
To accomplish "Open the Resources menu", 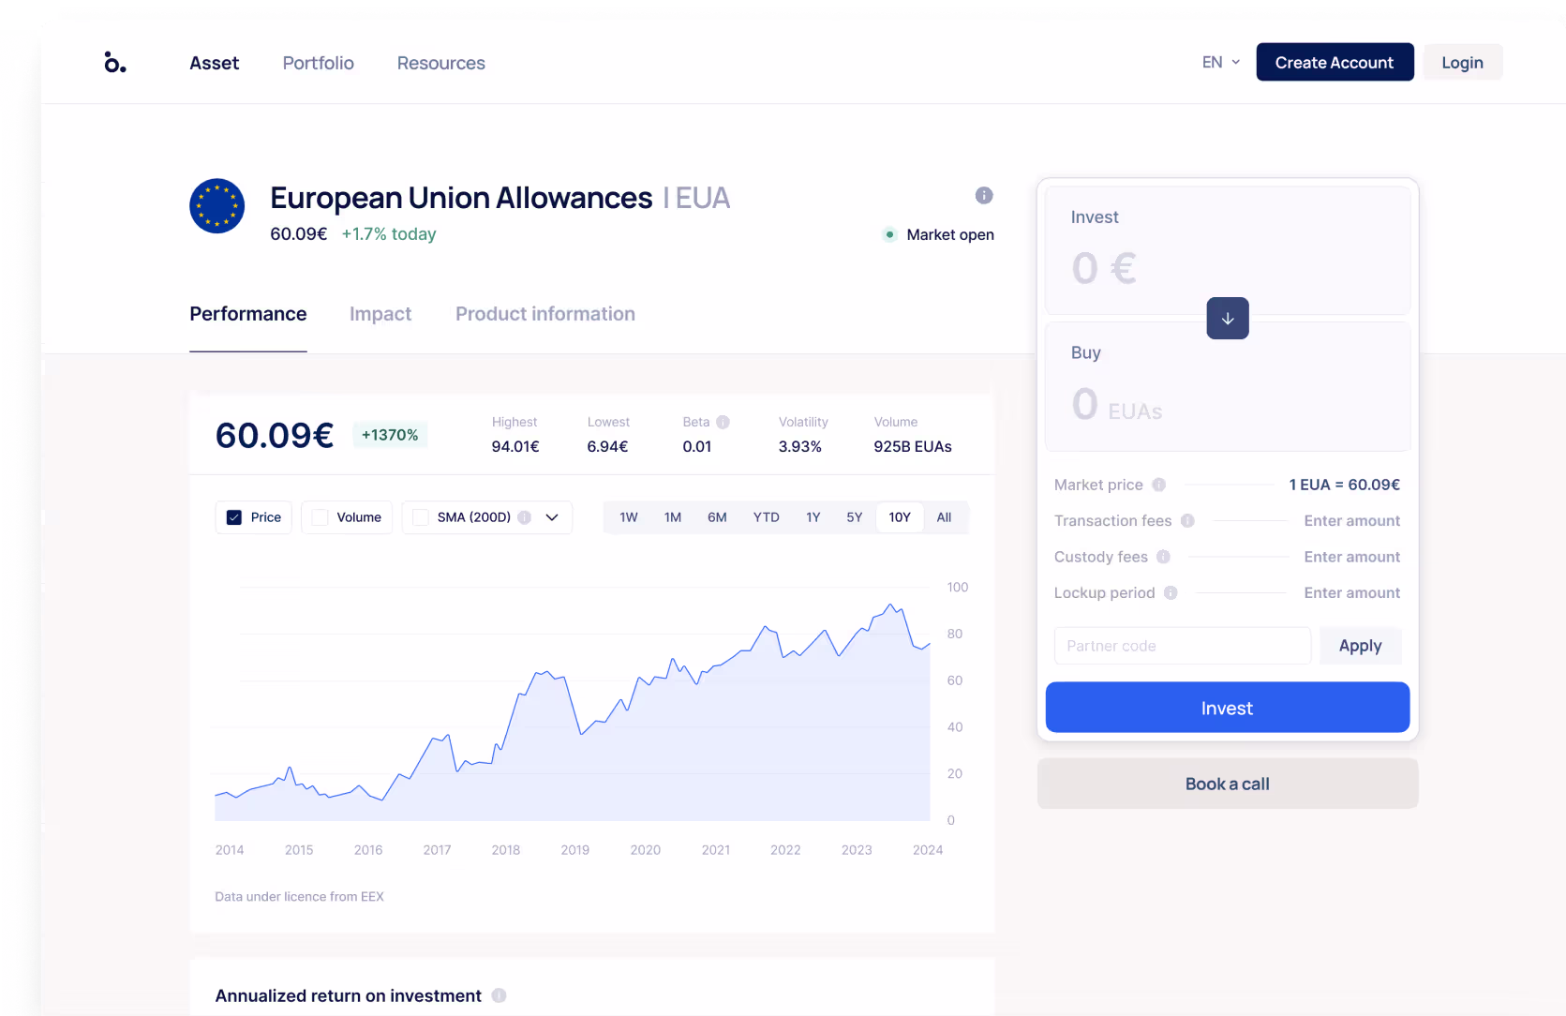I will point(440,63).
